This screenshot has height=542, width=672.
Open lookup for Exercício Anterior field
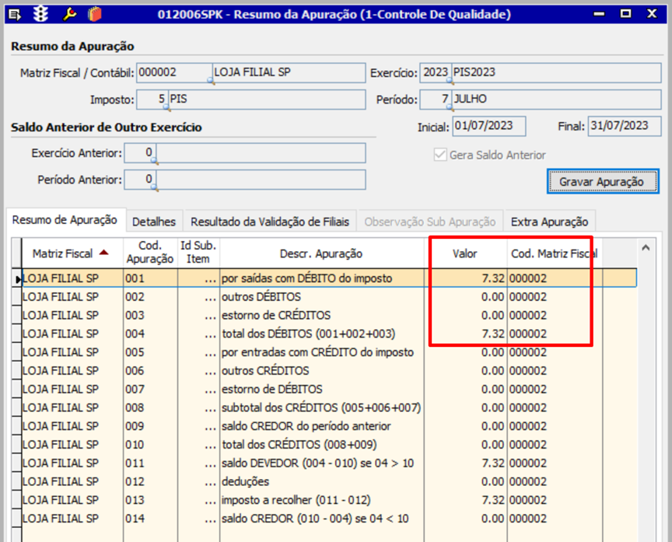(x=154, y=162)
